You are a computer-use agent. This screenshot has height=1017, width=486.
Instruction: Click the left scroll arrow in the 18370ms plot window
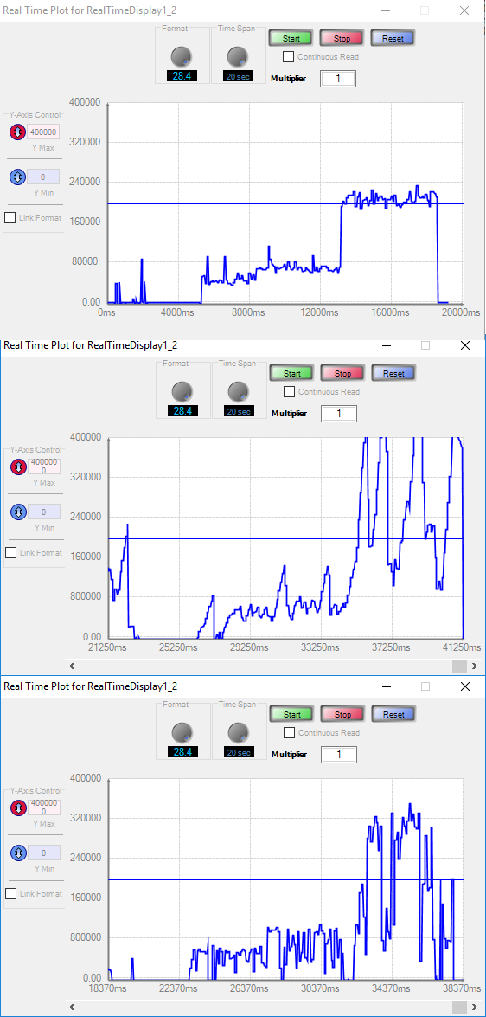71,1007
